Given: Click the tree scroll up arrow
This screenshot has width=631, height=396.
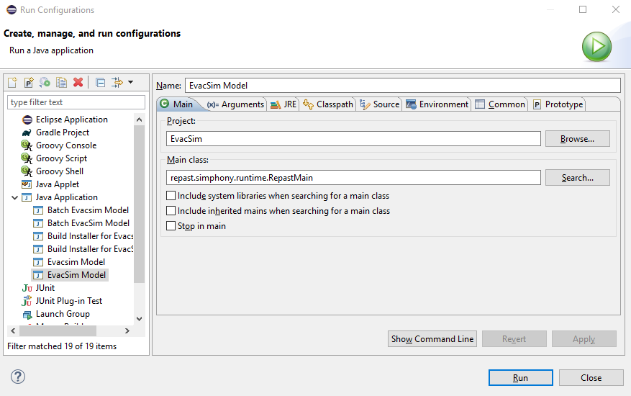Looking at the screenshot, I should click(x=140, y=120).
